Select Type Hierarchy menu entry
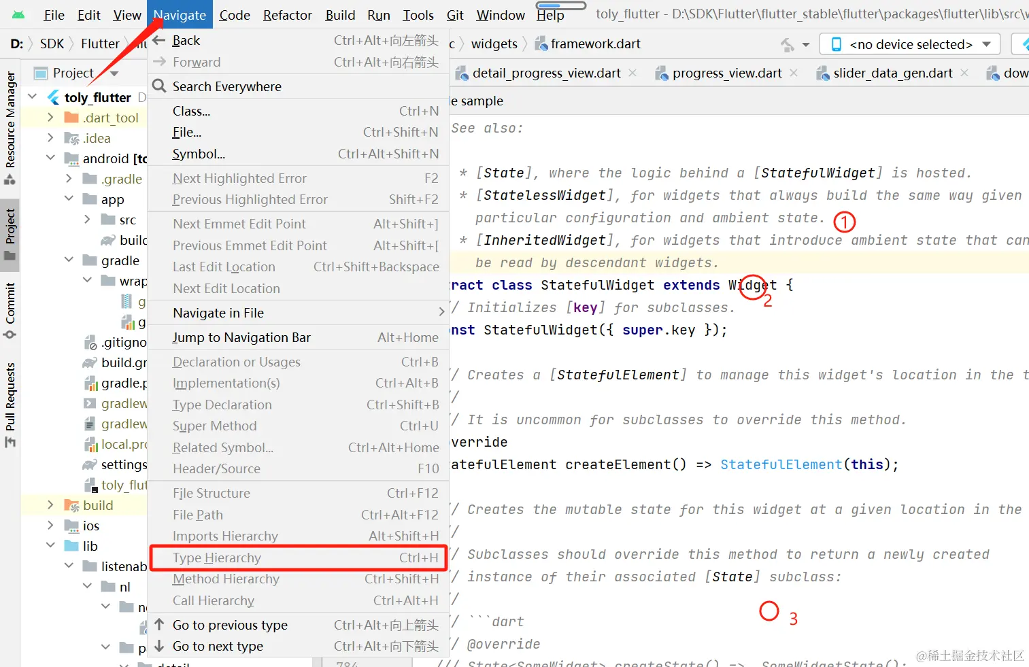This screenshot has width=1029, height=667. [298, 558]
